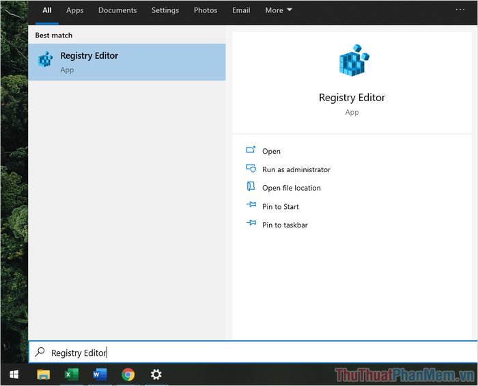
Task: Click the Registry Editor icon in results list
Action: 45,59
